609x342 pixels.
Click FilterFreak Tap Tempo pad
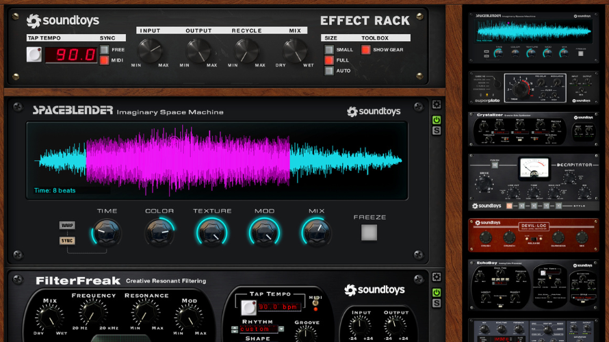tap(248, 308)
